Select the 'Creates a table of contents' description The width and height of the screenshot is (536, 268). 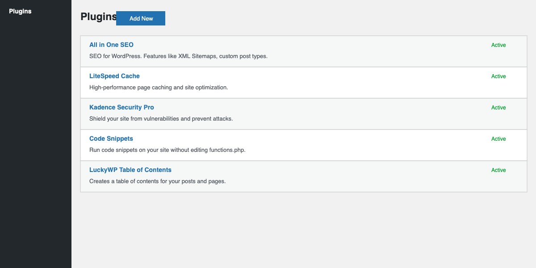tap(157, 181)
